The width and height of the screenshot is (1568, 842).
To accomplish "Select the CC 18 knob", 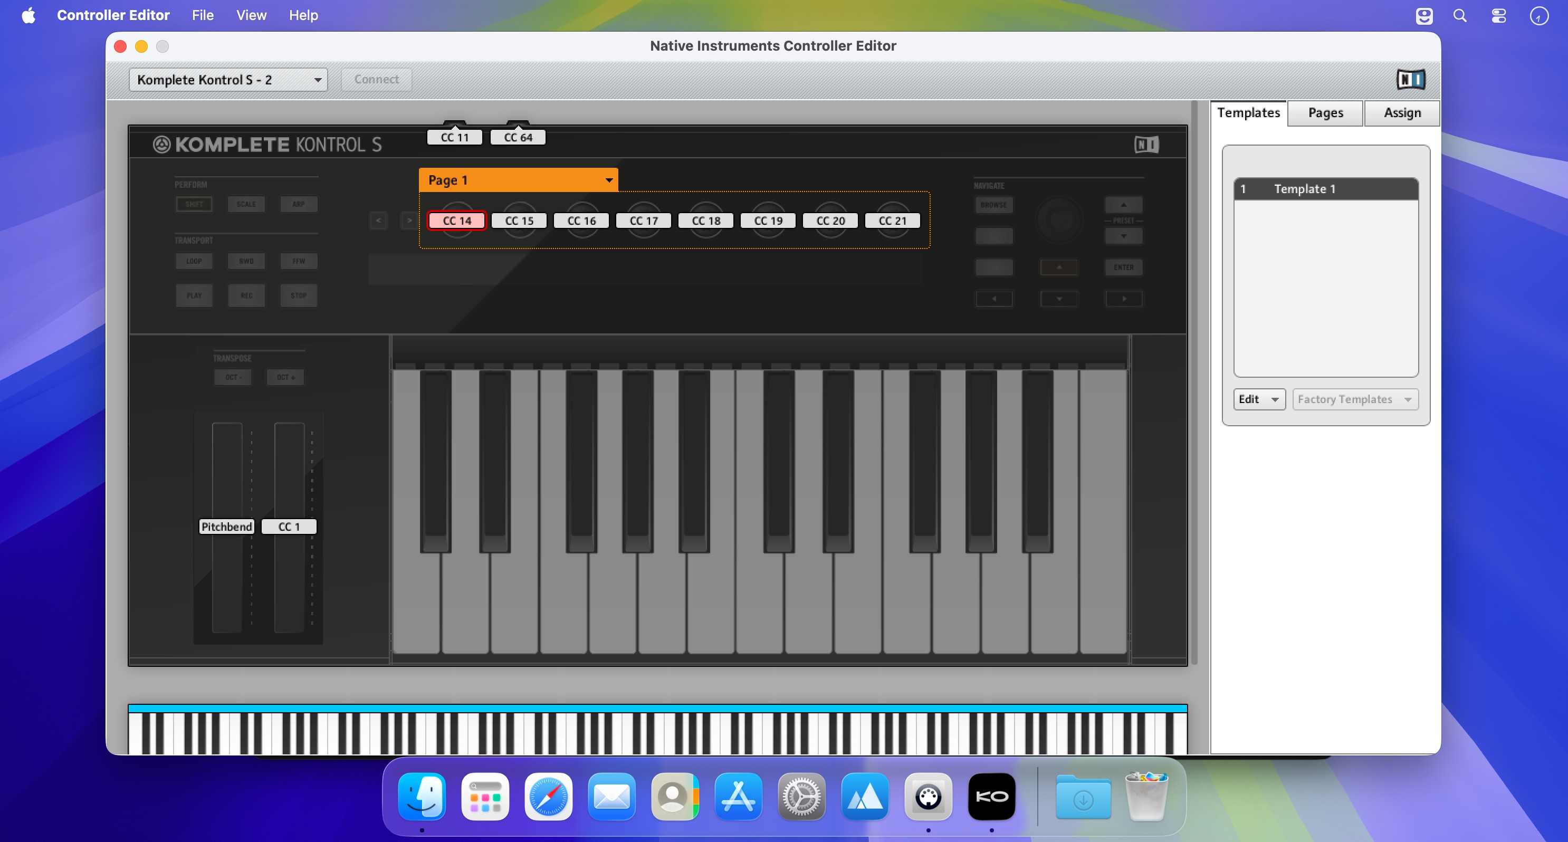I will tap(706, 221).
